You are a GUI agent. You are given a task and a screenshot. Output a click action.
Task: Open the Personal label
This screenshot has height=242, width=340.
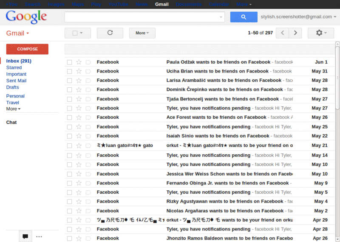15,96
